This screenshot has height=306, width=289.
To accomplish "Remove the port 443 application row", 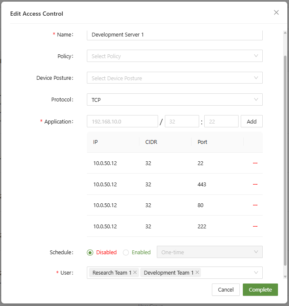I will [x=255, y=184].
